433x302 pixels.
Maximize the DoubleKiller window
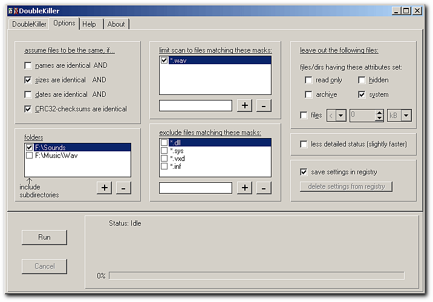[406, 11]
